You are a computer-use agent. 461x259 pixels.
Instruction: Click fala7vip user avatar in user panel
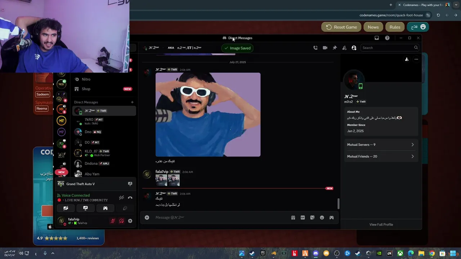click(x=61, y=221)
